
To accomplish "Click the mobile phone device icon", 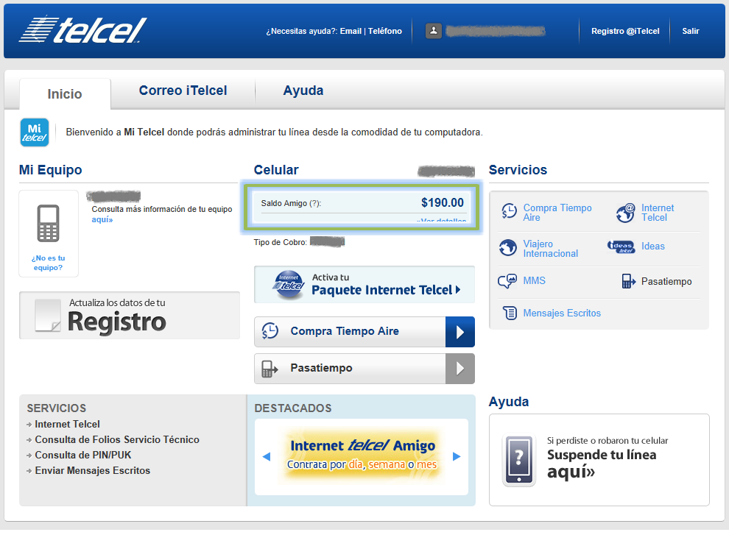I will [49, 223].
